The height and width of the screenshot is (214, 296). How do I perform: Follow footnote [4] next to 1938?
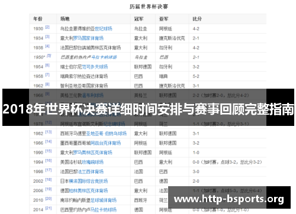pyautogui.click(x=47, y=46)
